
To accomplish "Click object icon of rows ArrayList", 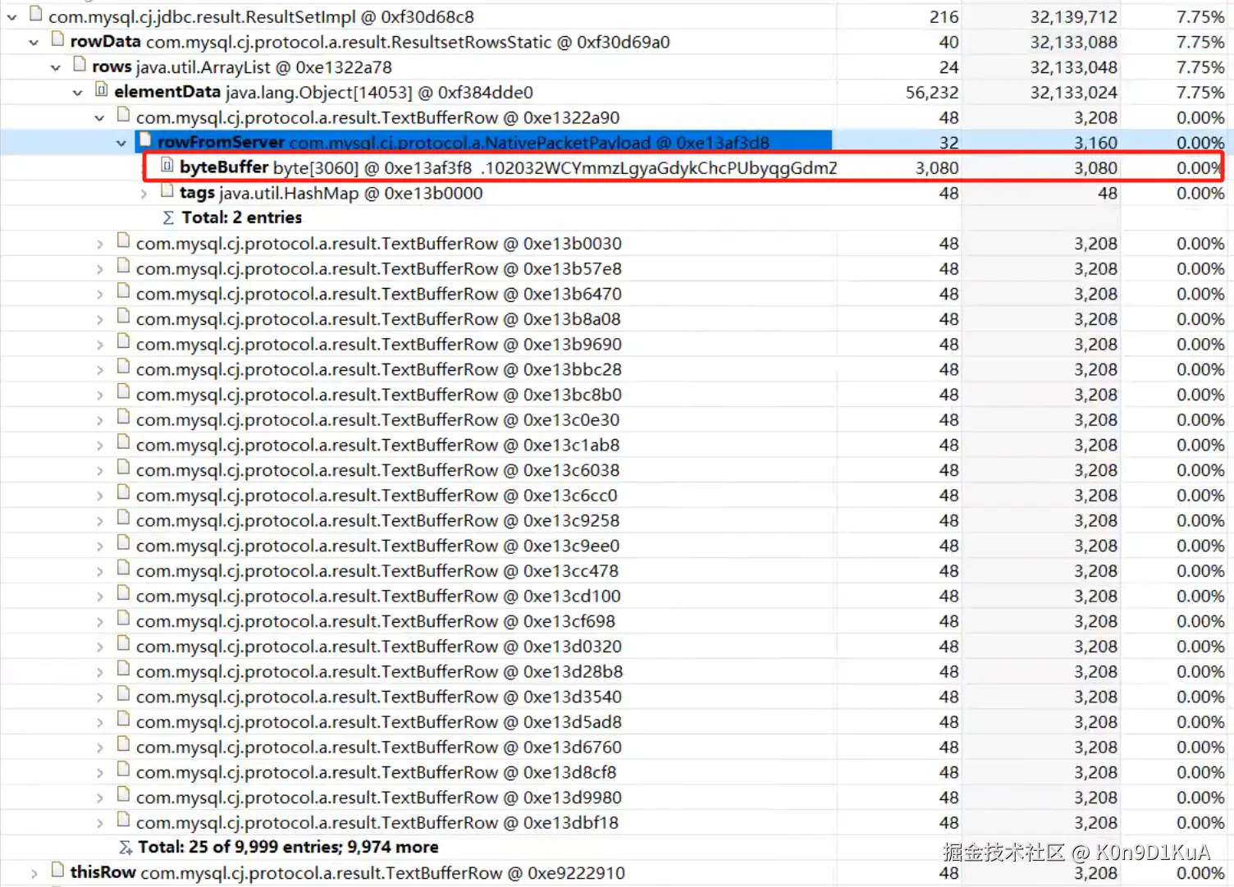I will [x=80, y=65].
